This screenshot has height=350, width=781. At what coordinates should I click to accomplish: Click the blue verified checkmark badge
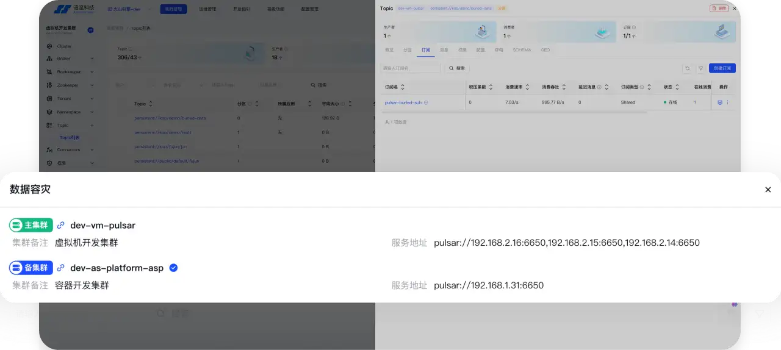pyautogui.click(x=173, y=268)
